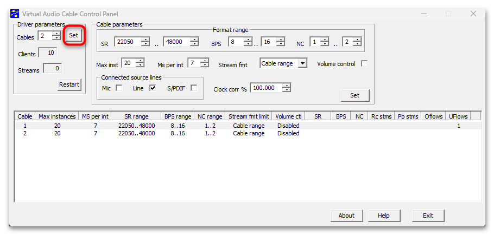Click the maximum SR field showing 48000
Image resolution: width=494 pixels, height=235 pixels.
click(177, 42)
